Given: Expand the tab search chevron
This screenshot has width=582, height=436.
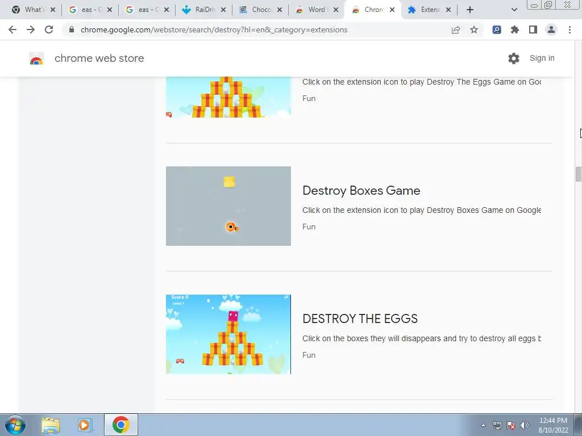Looking at the screenshot, I should tap(514, 10).
